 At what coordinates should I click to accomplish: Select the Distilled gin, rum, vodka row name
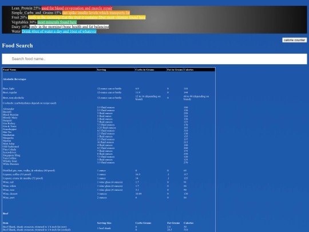(x=29, y=171)
